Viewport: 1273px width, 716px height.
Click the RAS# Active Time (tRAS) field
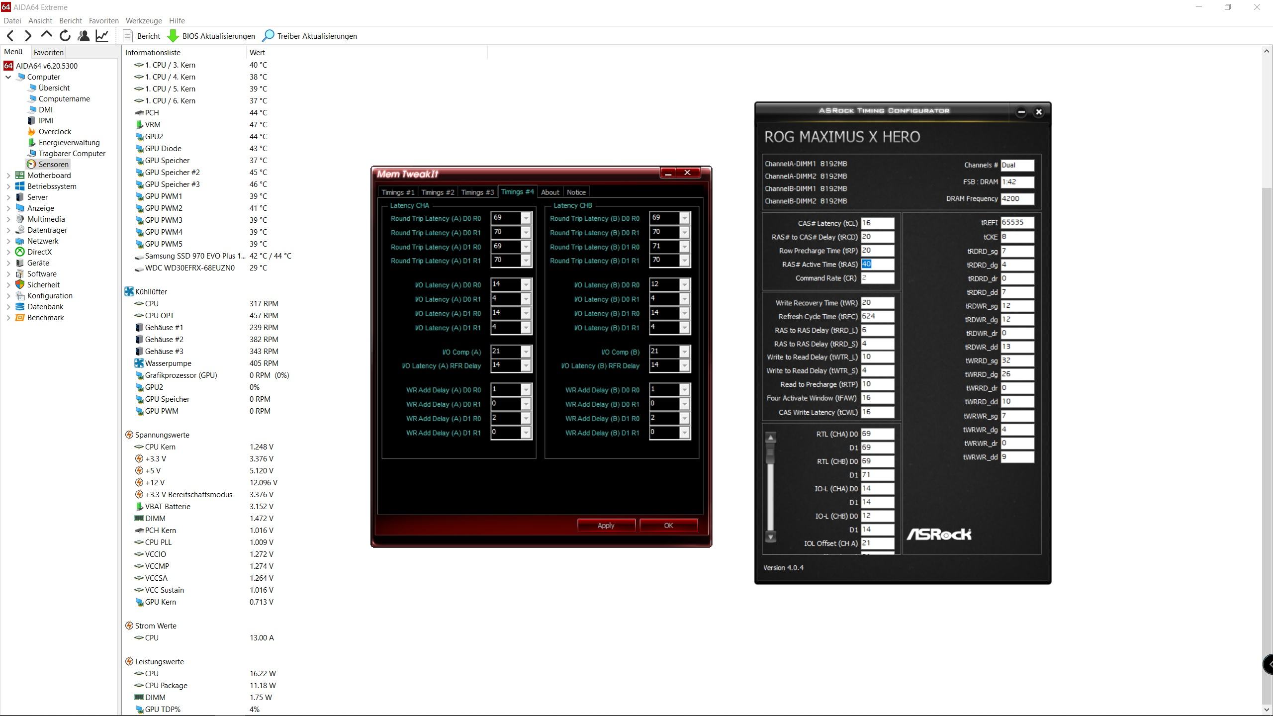(877, 265)
